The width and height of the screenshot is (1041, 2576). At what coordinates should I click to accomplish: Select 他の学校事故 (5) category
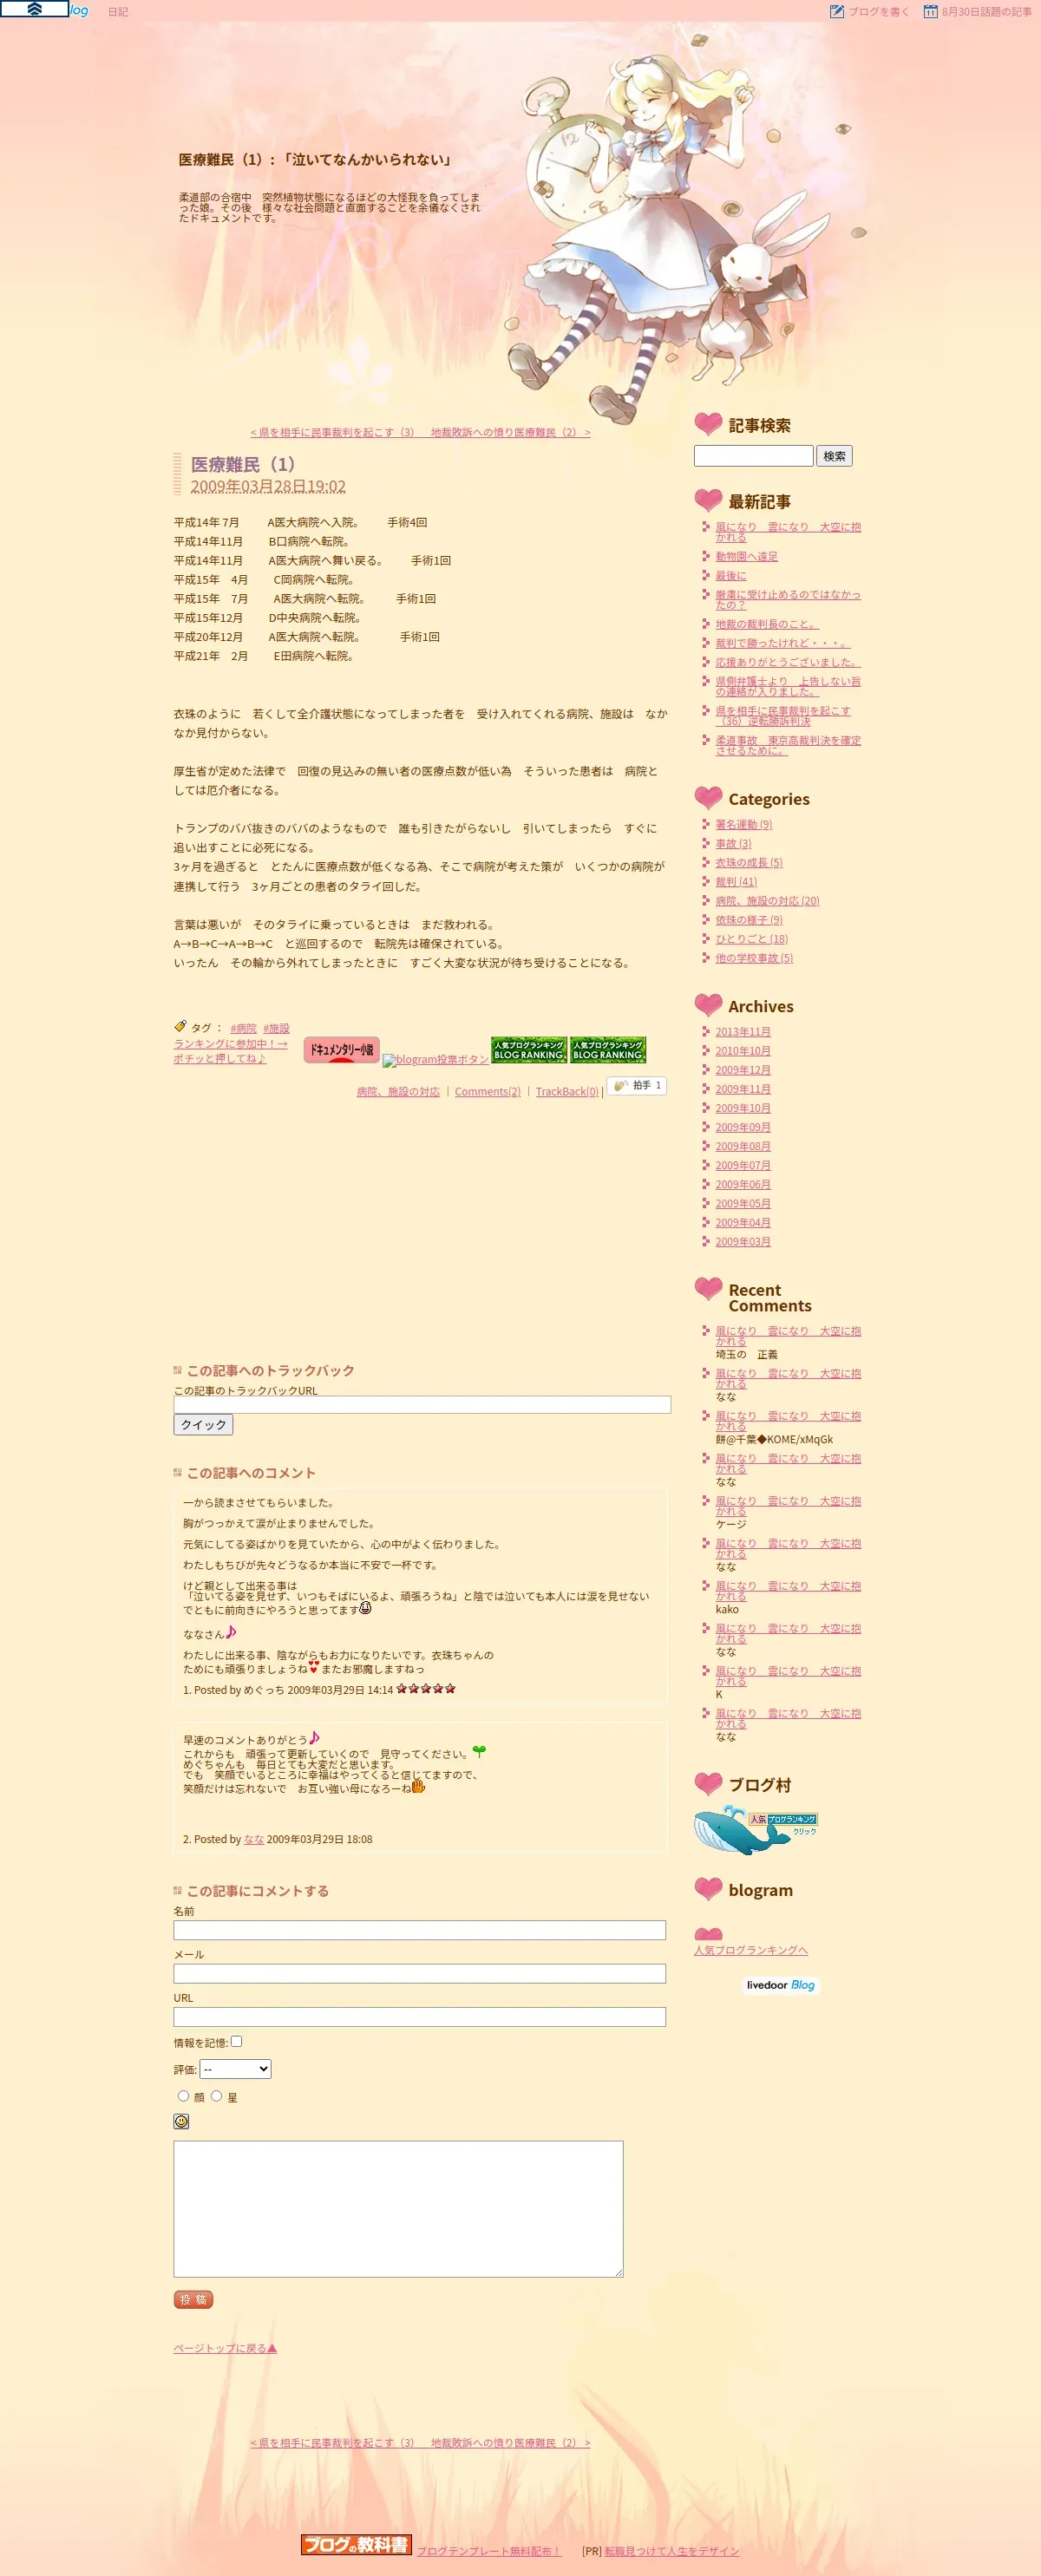(x=754, y=957)
